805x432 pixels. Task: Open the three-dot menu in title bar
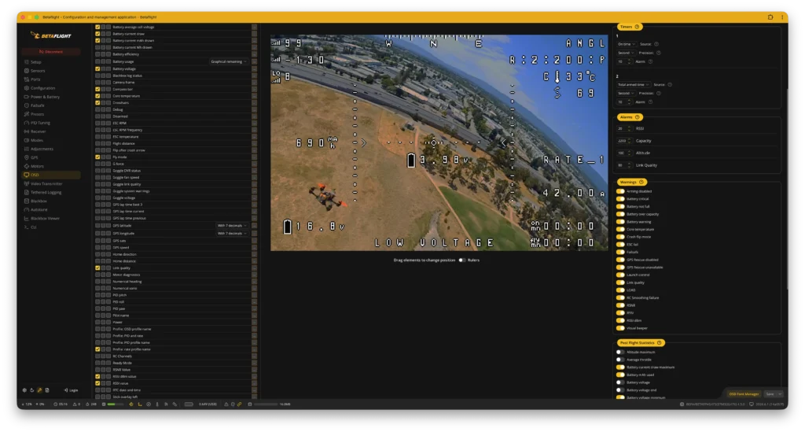[782, 17]
